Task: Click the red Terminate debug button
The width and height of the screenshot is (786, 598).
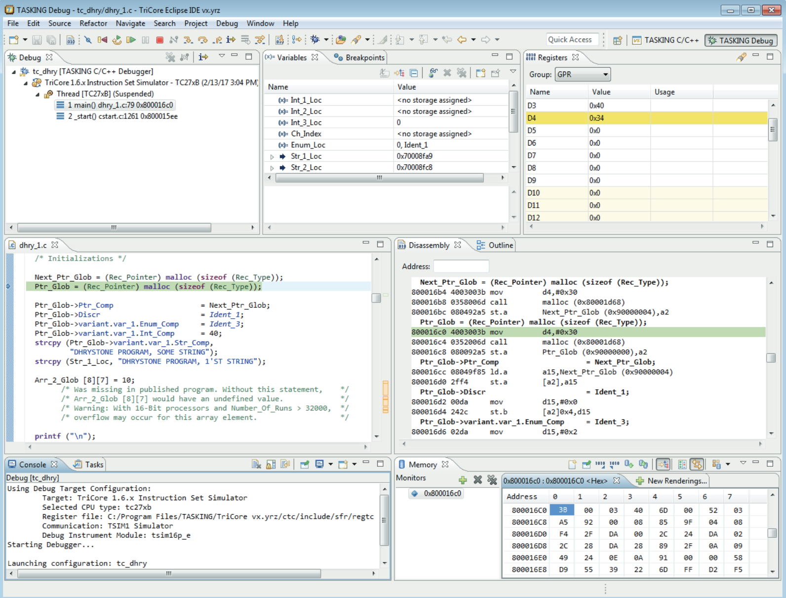Action: [x=159, y=40]
